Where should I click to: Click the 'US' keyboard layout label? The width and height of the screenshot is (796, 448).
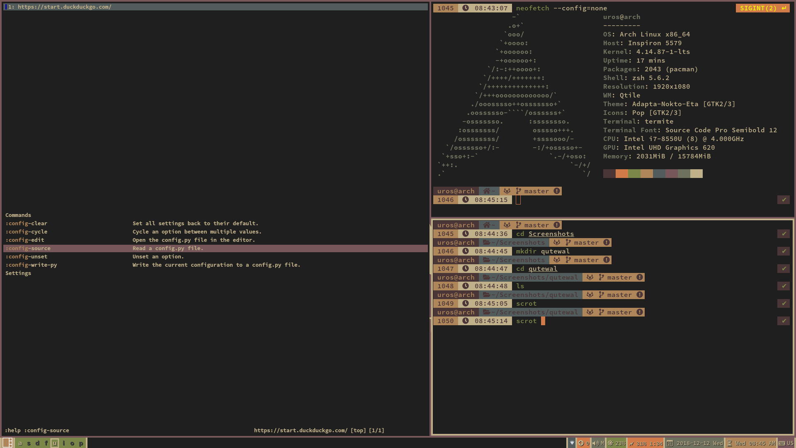tap(790, 443)
